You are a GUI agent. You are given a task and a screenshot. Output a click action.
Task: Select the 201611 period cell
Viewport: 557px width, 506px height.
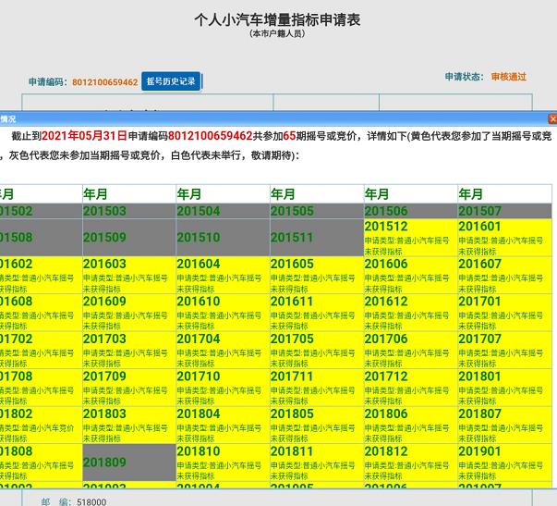(316, 313)
